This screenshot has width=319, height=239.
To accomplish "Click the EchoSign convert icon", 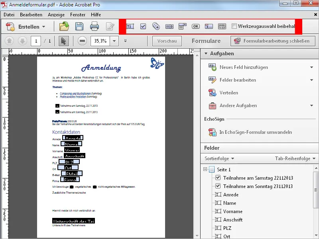I will 213,132.
